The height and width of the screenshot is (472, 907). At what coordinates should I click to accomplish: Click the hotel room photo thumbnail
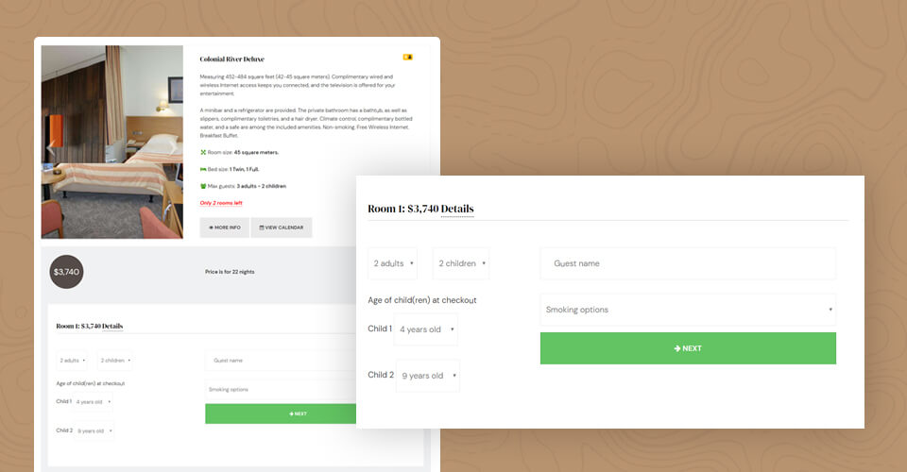(x=112, y=143)
